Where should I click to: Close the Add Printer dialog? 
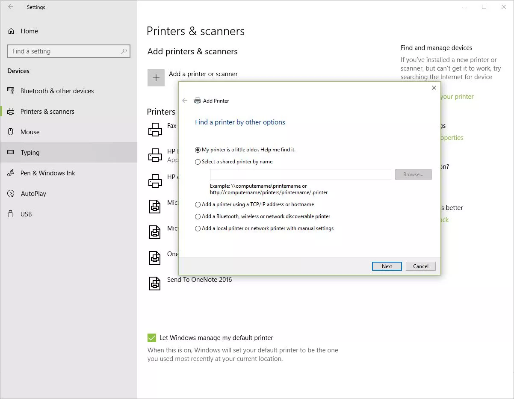coord(434,88)
